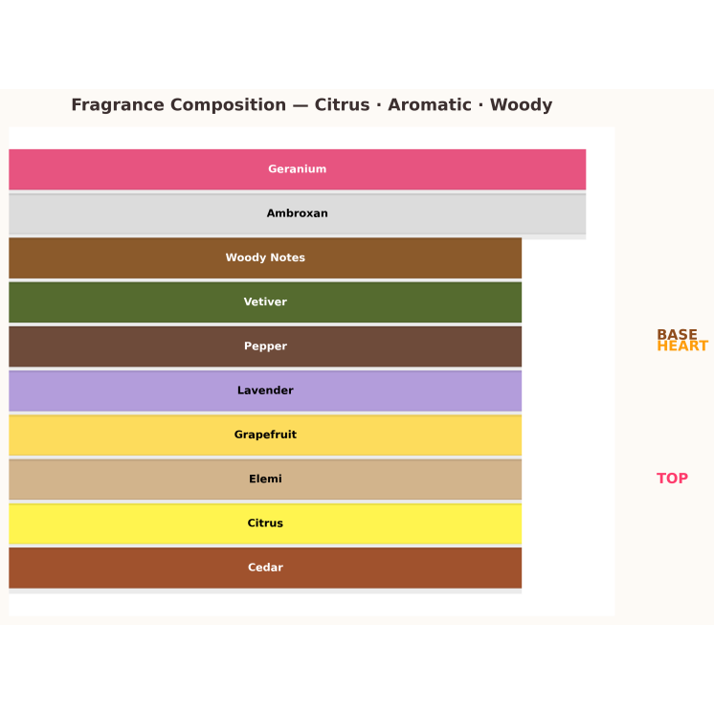Select the 'Grapefruit' text label
The width and height of the screenshot is (714, 714).
[265, 435]
